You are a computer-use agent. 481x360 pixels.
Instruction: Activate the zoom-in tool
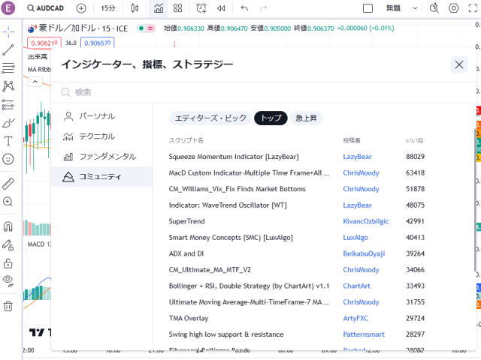click(x=8, y=202)
